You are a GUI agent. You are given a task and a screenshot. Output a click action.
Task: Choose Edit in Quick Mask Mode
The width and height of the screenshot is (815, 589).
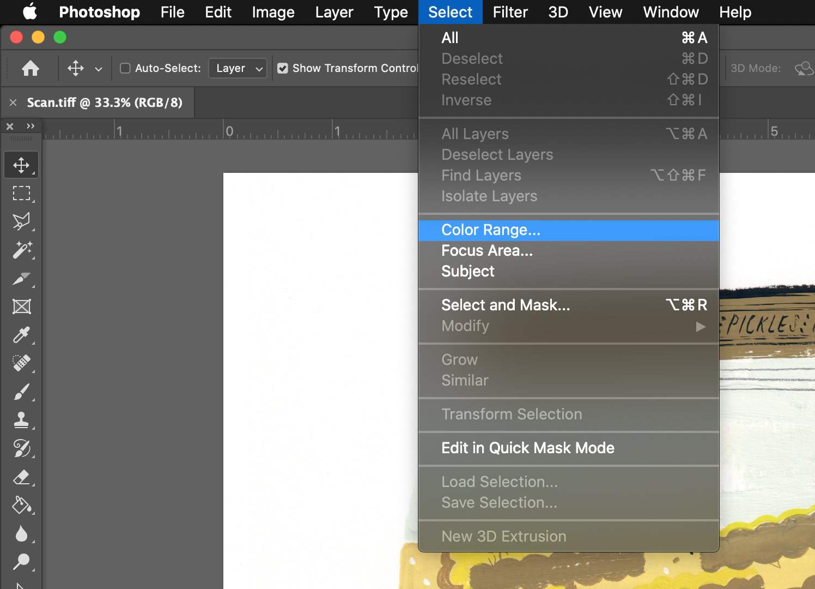(x=569, y=448)
